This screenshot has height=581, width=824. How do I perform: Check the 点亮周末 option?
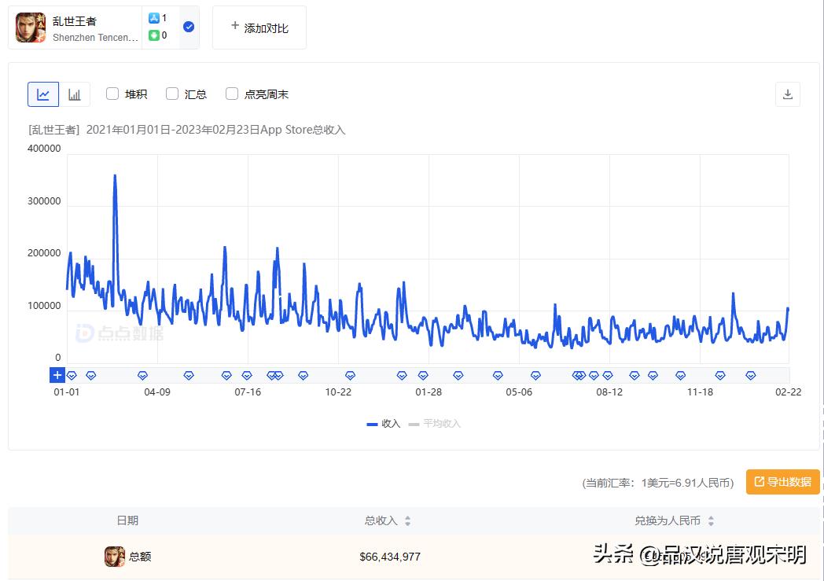click(232, 94)
